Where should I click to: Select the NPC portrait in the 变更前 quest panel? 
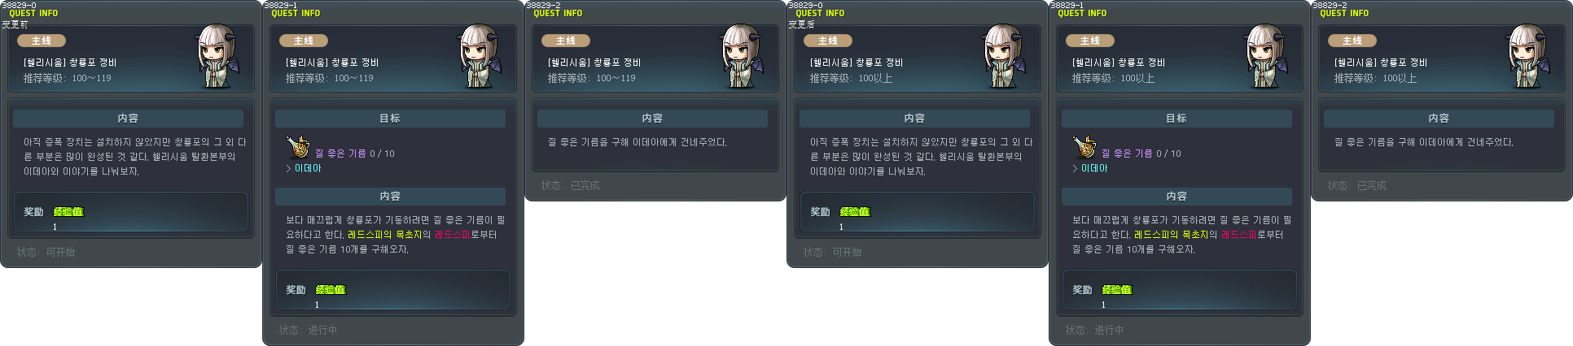(x=218, y=56)
